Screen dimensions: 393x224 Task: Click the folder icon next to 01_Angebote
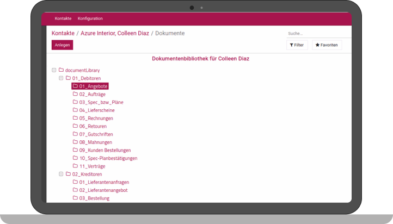tap(75, 86)
